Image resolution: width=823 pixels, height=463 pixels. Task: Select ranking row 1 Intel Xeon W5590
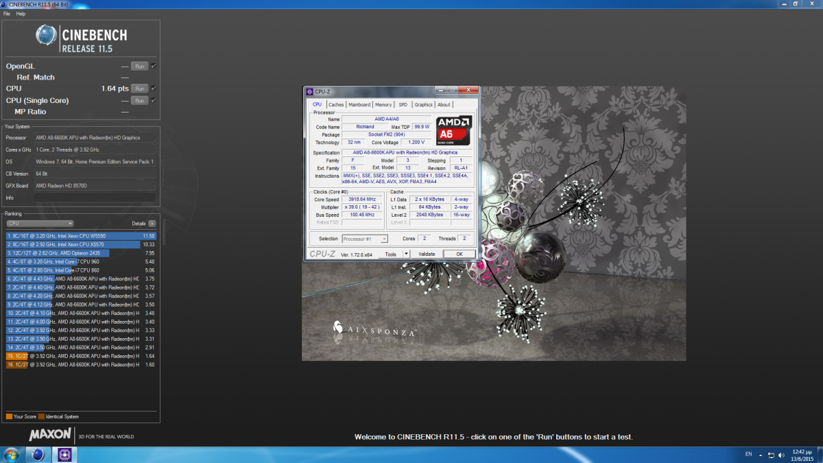tap(82, 236)
